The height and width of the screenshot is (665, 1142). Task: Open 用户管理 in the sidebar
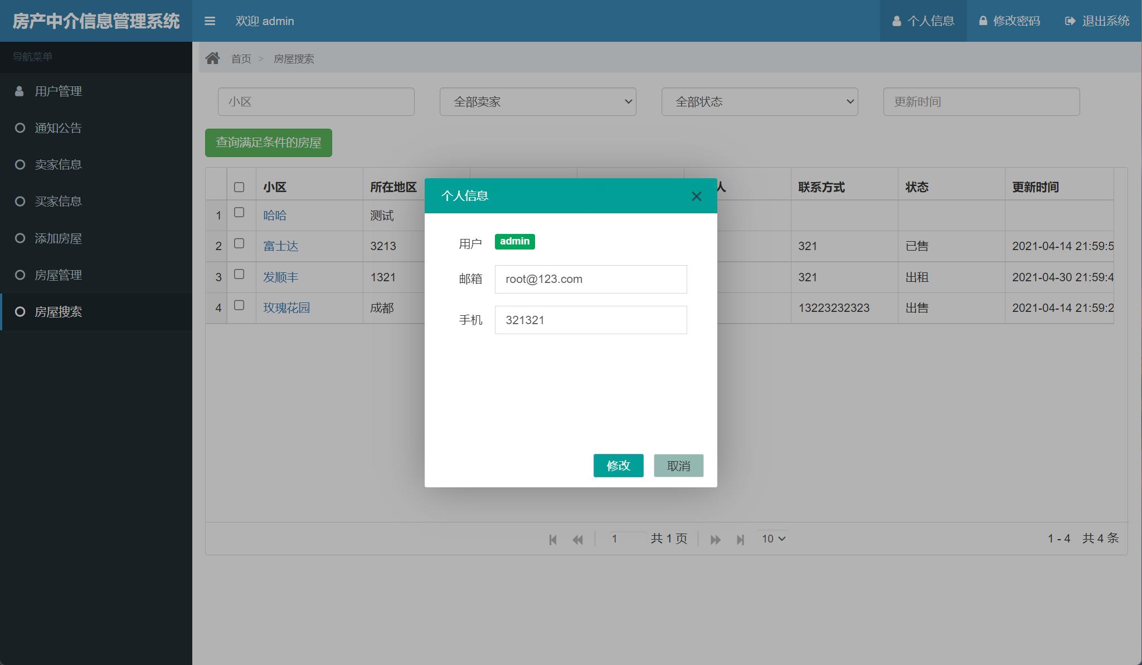click(58, 91)
